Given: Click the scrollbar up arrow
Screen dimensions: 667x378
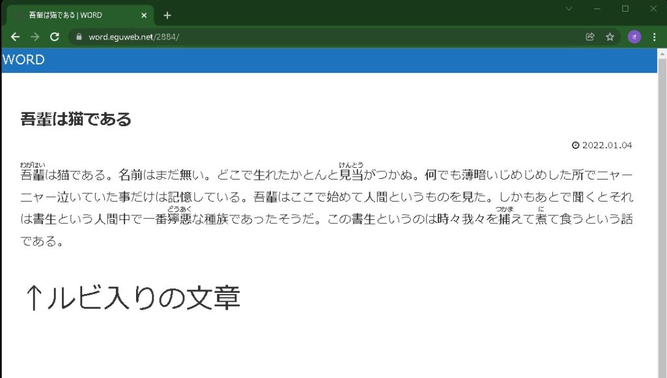Looking at the screenshot, I should [662, 53].
